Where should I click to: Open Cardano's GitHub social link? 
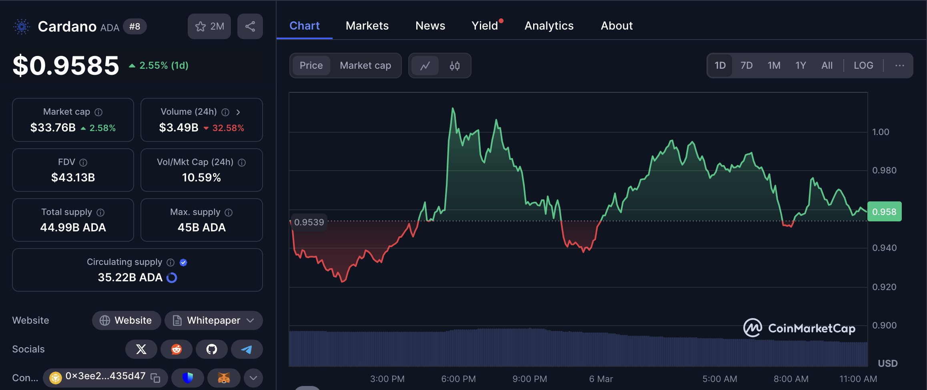tap(212, 349)
